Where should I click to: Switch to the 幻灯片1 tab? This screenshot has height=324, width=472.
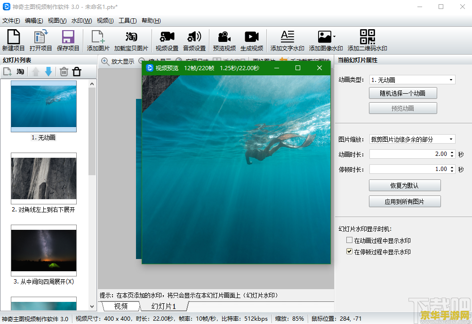[164, 306]
